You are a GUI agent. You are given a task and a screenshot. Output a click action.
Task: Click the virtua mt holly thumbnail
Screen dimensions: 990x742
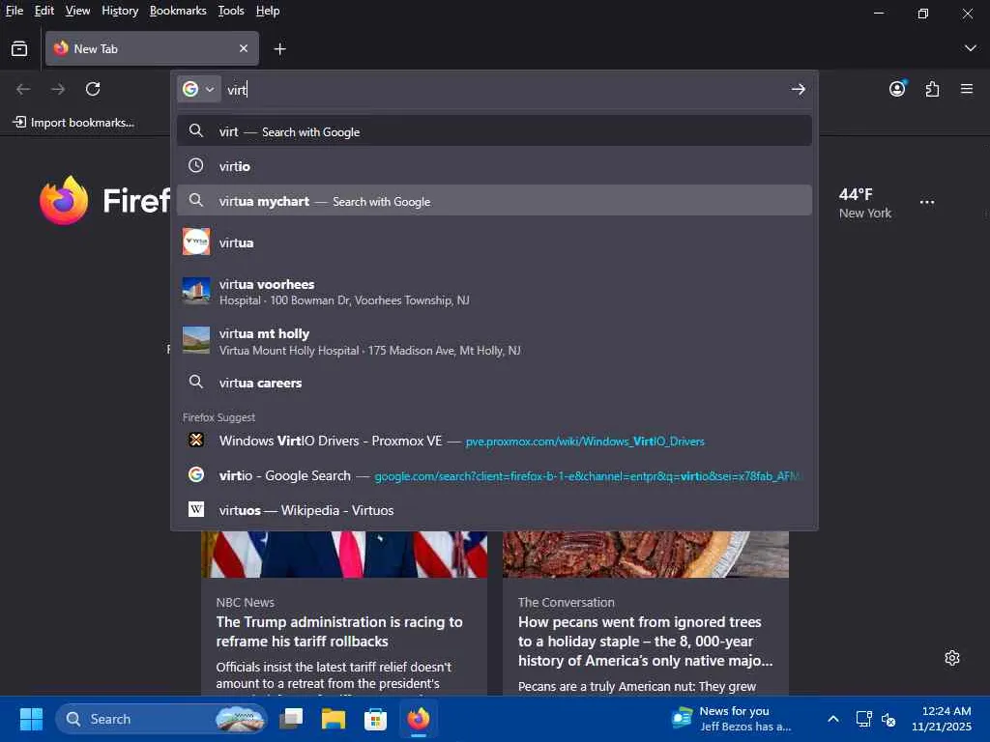click(x=195, y=340)
